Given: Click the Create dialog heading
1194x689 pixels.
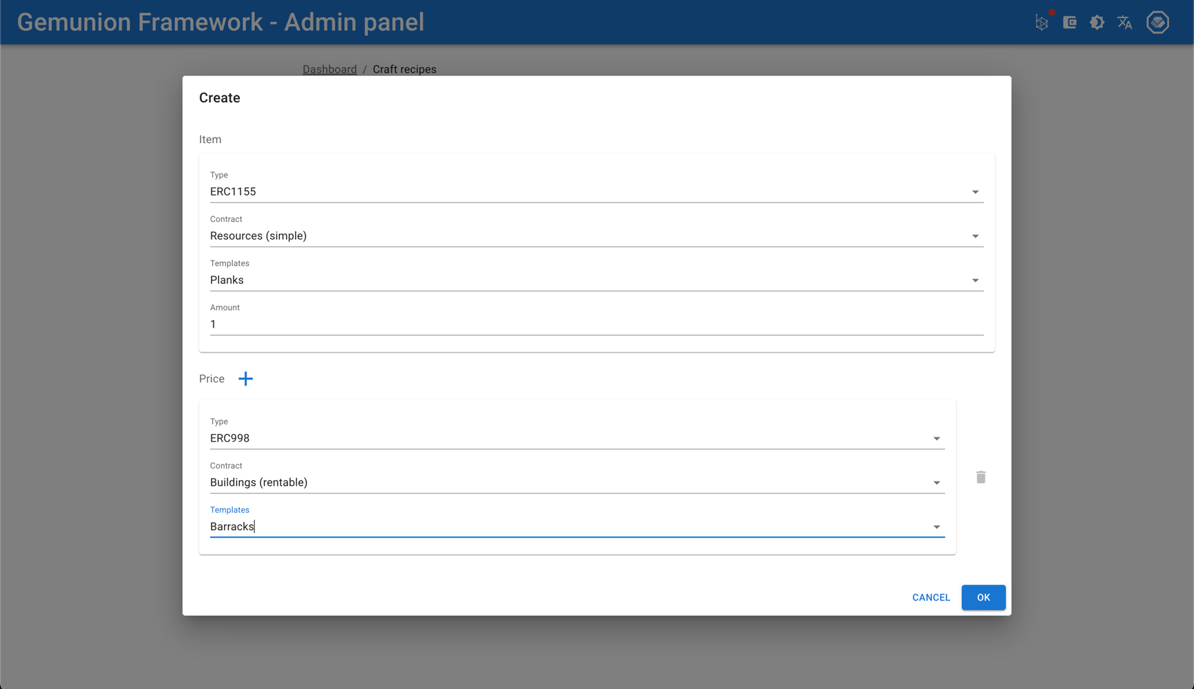Looking at the screenshot, I should click(x=220, y=98).
